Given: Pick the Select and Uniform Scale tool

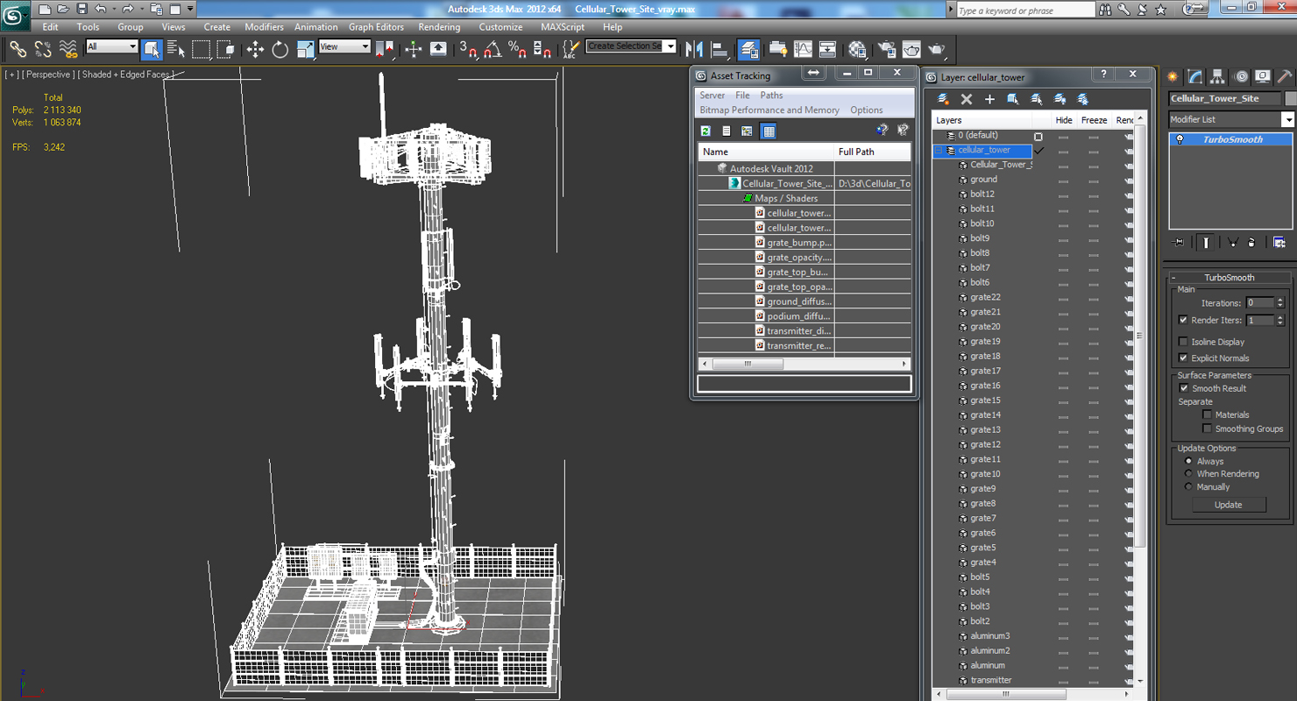Looking at the screenshot, I should coord(305,49).
